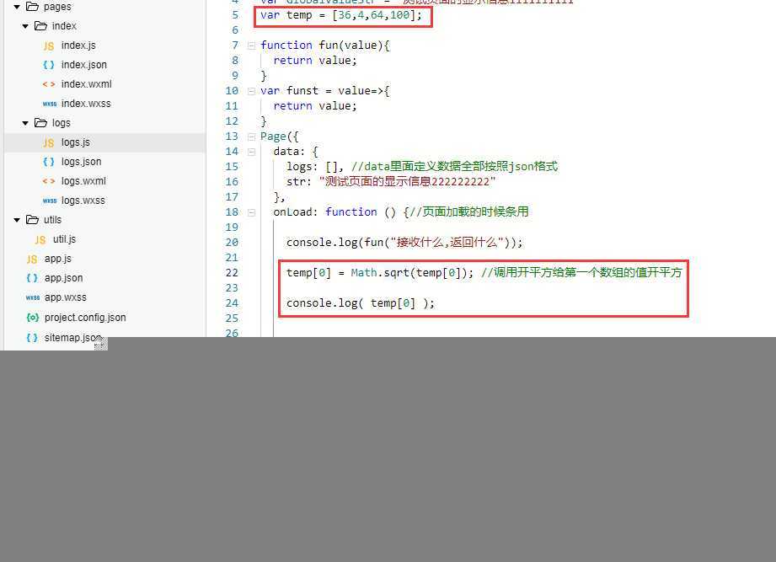This screenshot has height=562, width=776.
Task: Click the logs folder icon
Action: click(40, 123)
